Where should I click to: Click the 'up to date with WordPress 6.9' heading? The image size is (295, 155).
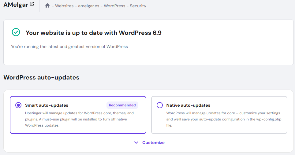94,33
